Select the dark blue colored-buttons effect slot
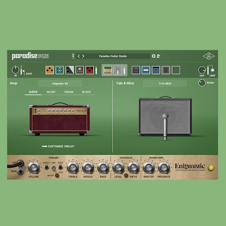Screen dimensions: 226x226 coord(136,70)
